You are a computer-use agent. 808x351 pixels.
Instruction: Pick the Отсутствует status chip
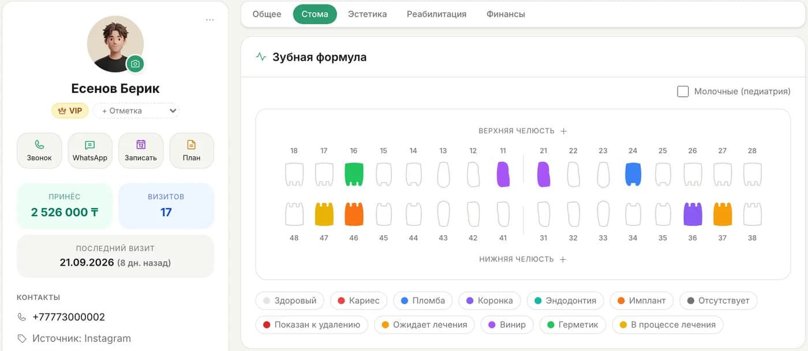click(x=719, y=300)
